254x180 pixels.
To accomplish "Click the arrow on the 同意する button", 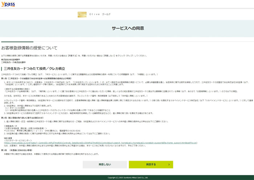I will pos(169,164).
